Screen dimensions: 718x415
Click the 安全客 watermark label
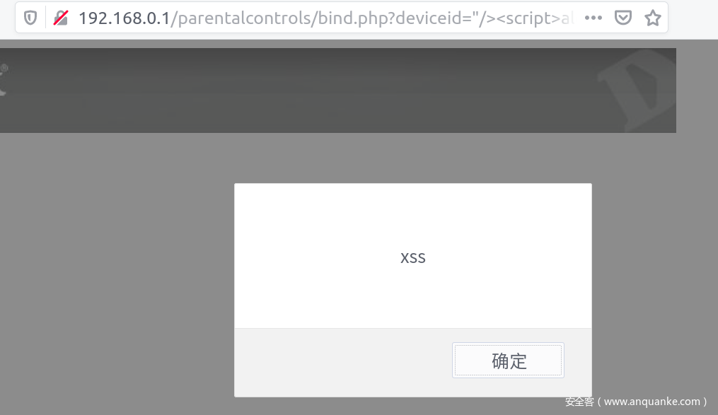point(579,402)
